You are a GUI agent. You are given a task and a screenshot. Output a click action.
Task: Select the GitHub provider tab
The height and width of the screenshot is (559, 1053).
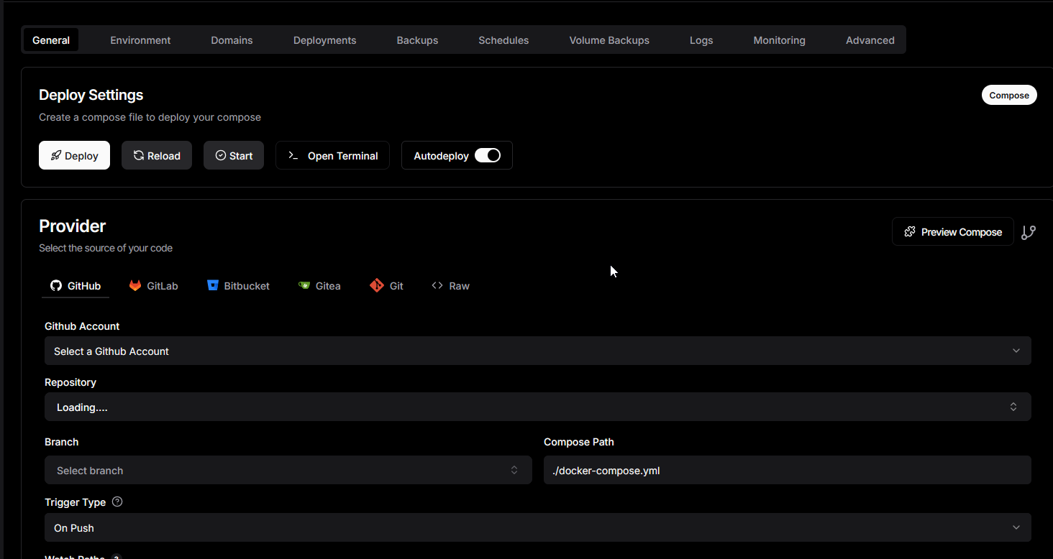(76, 286)
